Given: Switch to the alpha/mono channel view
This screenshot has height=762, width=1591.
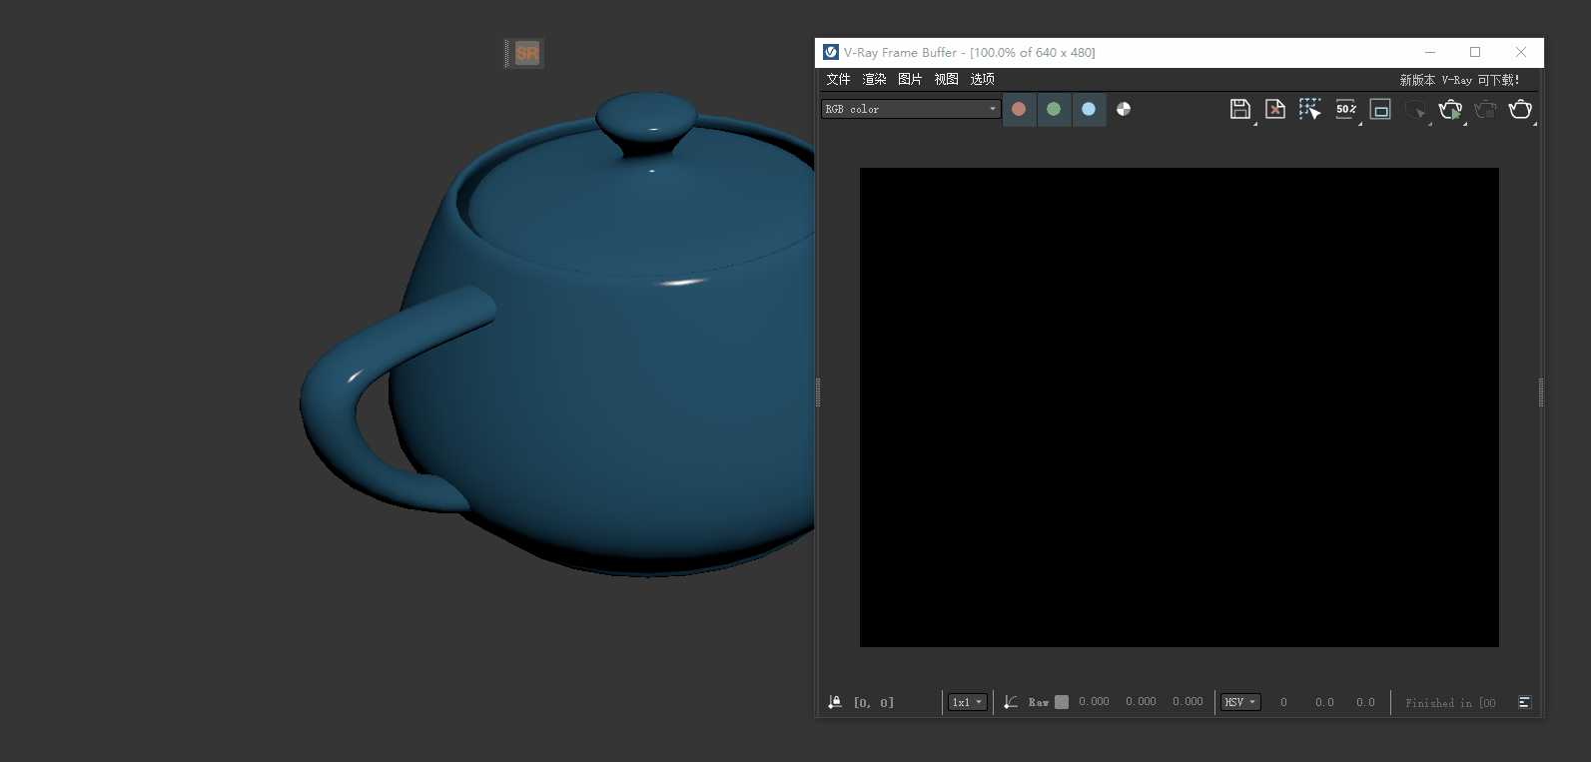Looking at the screenshot, I should tap(1124, 110).
